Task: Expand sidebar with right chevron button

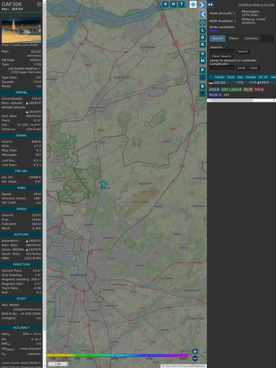Action: (202, 5)
